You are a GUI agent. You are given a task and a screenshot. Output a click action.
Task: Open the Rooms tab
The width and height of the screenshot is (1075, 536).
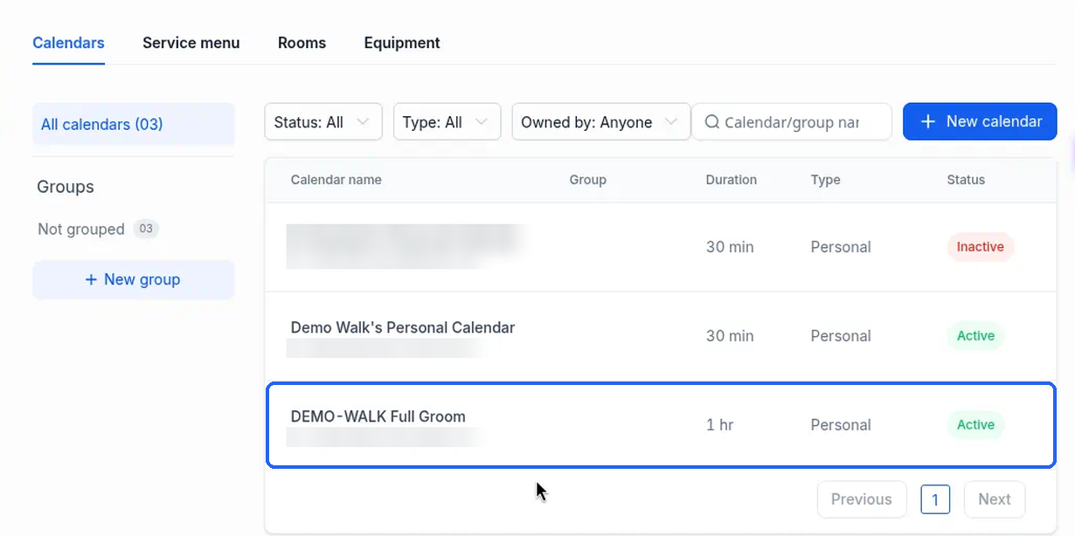tap(302, 43)
